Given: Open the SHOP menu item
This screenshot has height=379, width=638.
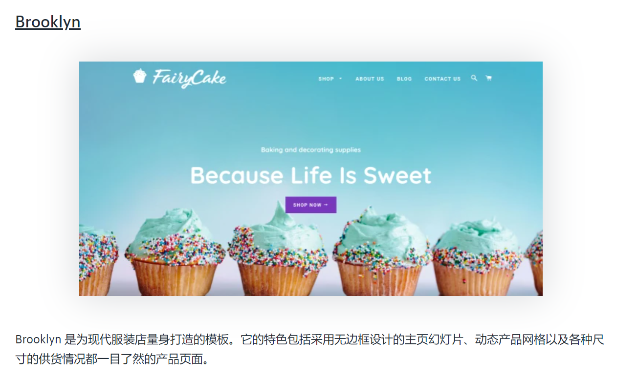Looking at the screenshot, I should pos(326,79).
